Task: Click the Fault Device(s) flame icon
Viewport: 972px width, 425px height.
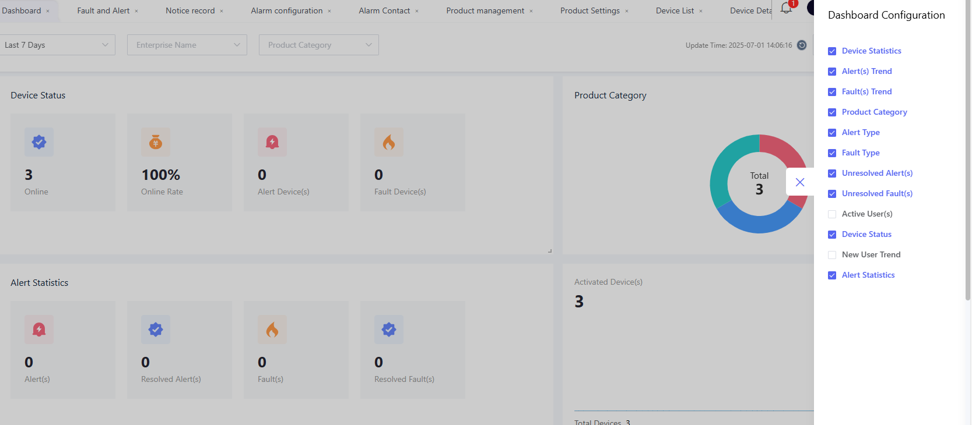Action: pyautogui.click(x=389, y=142)
